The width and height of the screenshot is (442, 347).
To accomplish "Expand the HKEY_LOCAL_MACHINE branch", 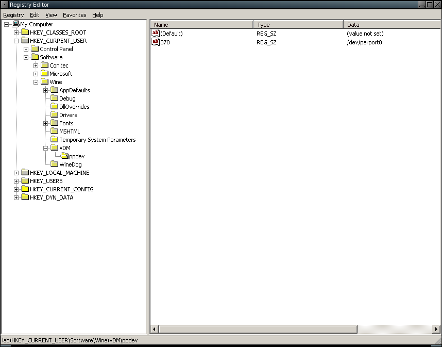I will pos(16,173).
